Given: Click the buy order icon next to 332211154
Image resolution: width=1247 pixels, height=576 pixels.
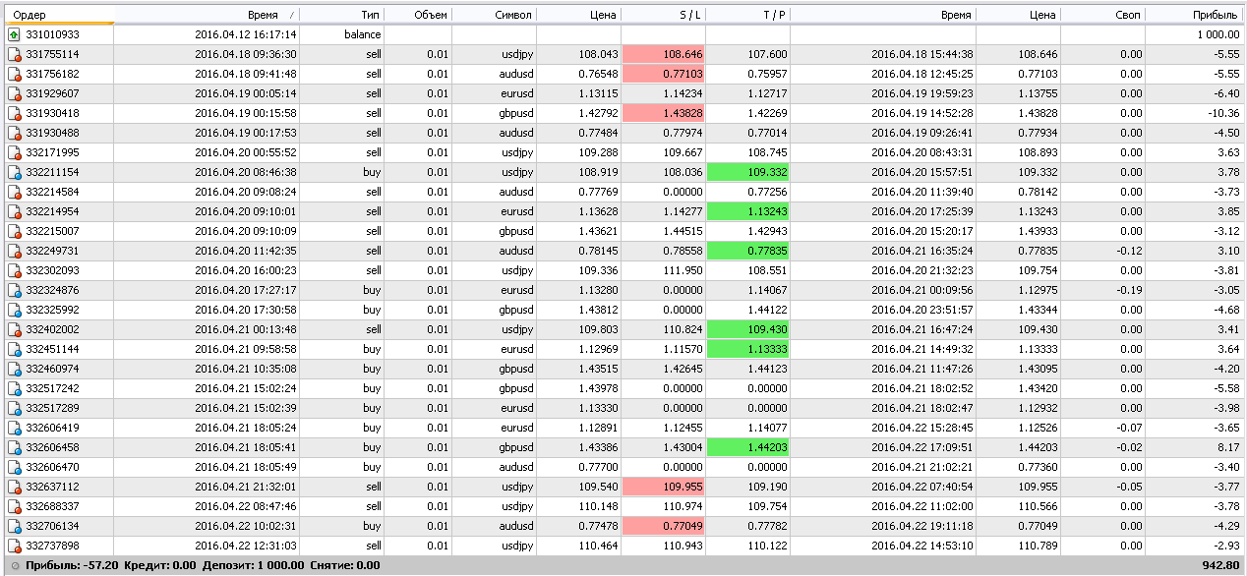Looking at the screenshot, I should [x=14, y=172].
